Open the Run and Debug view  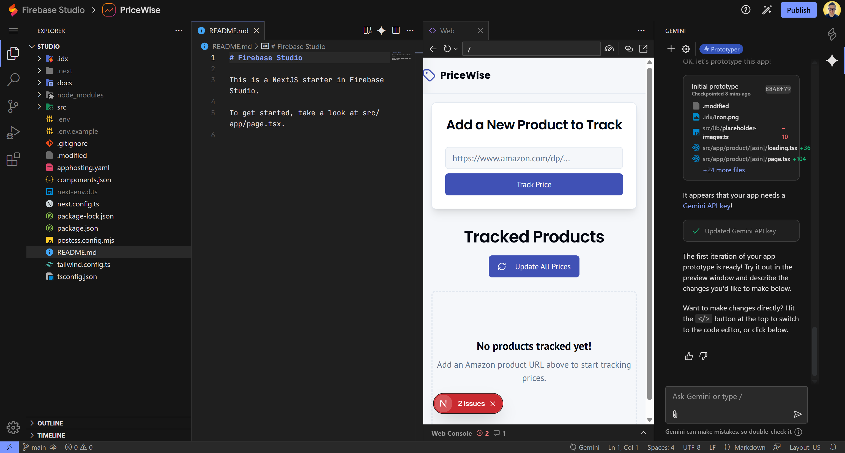13,133
